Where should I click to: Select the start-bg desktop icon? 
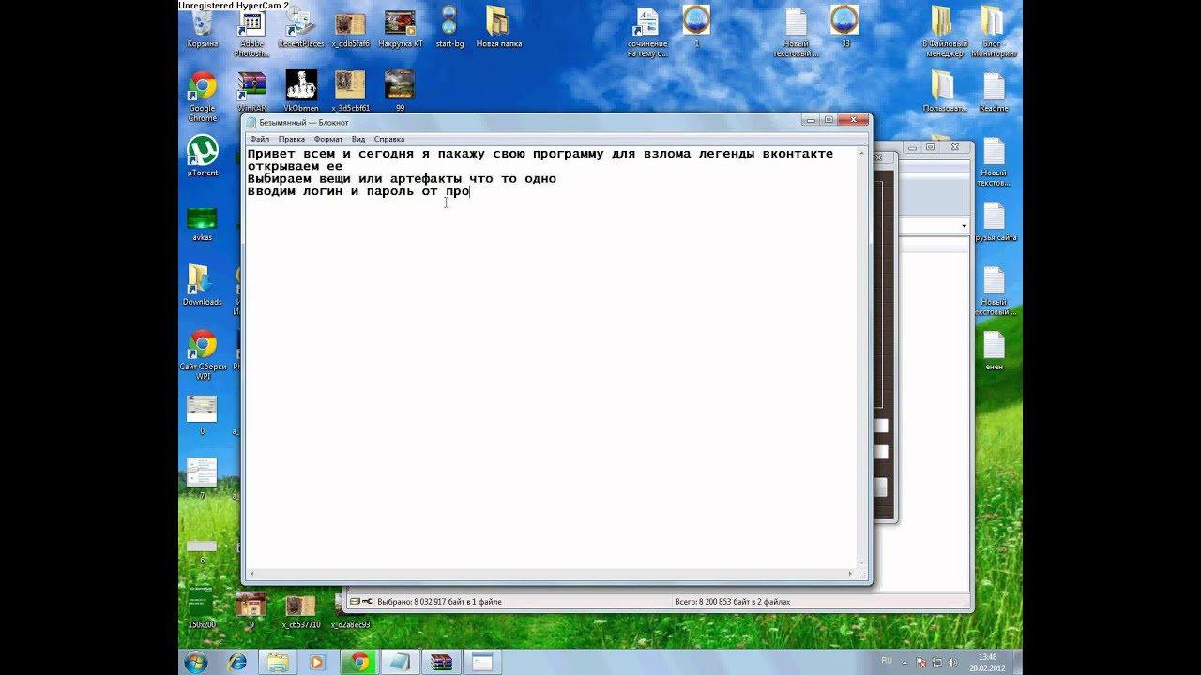(x=449, y=28)
